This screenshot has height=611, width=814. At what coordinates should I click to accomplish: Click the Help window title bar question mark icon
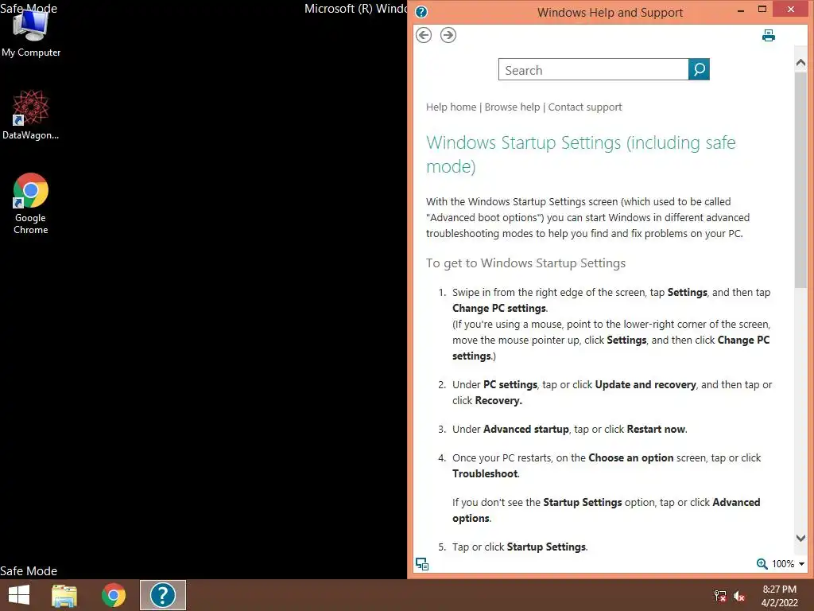click(x=421, y=12)
